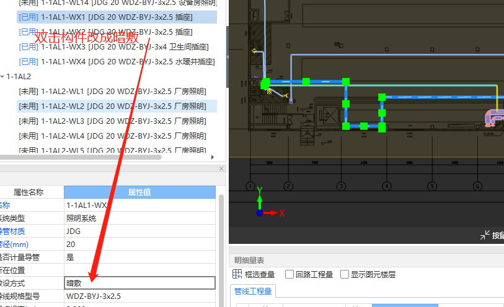Click grid axis bubble number 1

click(x=250, y=186)
